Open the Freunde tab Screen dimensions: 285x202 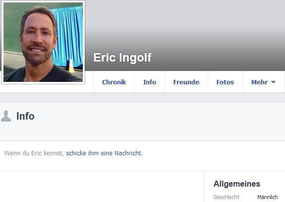pyautogui.click(x=186, y=82)
